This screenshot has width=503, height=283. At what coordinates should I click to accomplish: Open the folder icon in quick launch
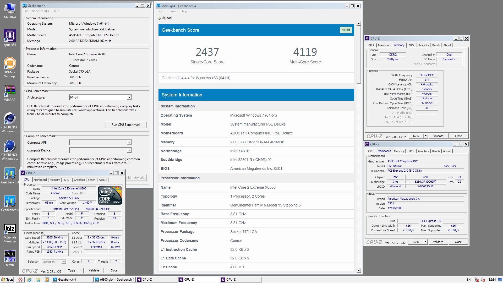click(x=38, y=280)
